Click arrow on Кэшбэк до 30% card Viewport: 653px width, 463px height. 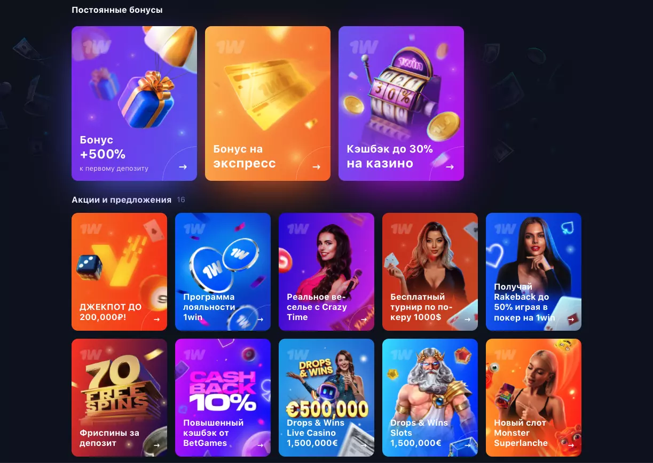450,167
